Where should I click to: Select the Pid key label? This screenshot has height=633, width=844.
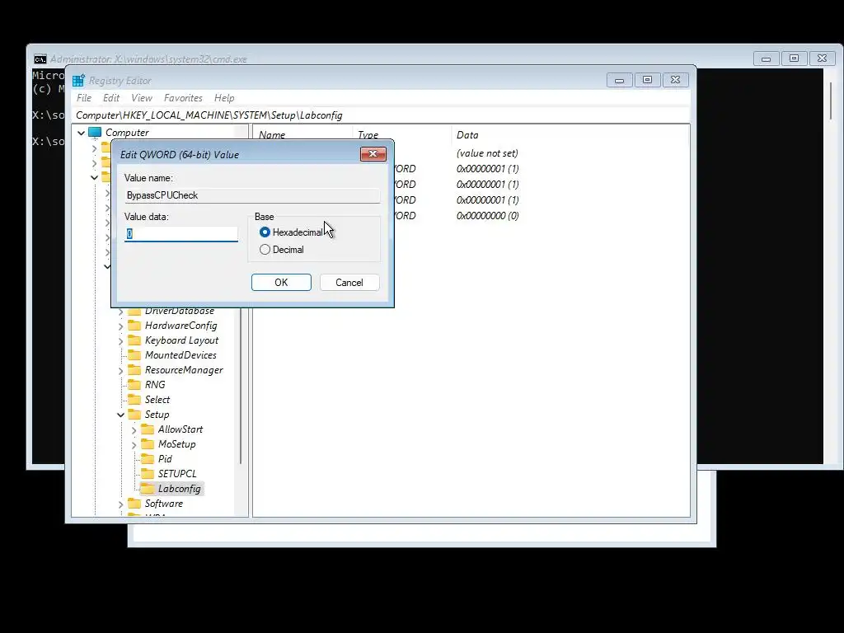point(165,459)
